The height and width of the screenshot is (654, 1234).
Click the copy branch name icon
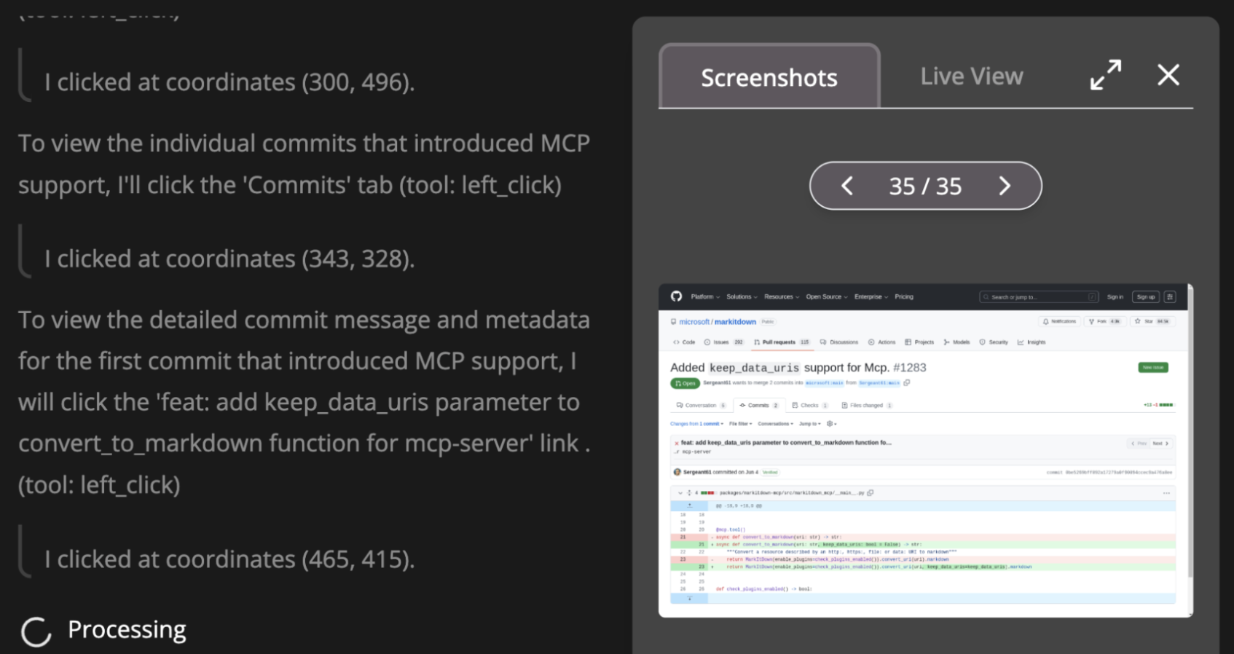pyautogui.click(x=907, y=382)
